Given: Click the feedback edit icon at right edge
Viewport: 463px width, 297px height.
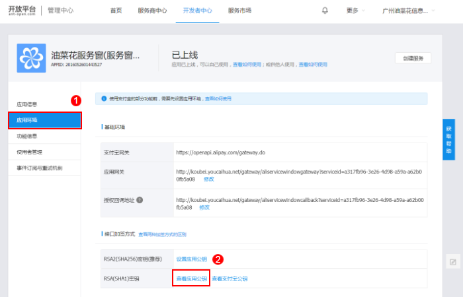Looking at the screenshot, I should 452,262.
